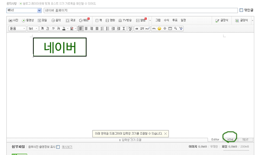The height and width of the screenshot is (155, 256).
Task: Open the special characters picker
Action: [165, 29]
